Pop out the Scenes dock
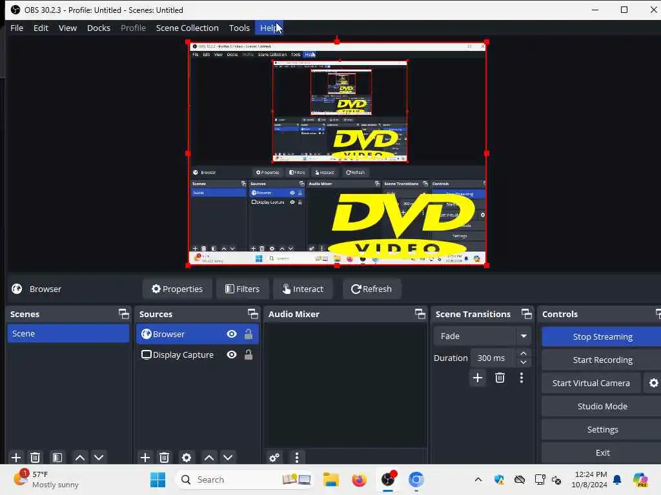 click(123, 314)
